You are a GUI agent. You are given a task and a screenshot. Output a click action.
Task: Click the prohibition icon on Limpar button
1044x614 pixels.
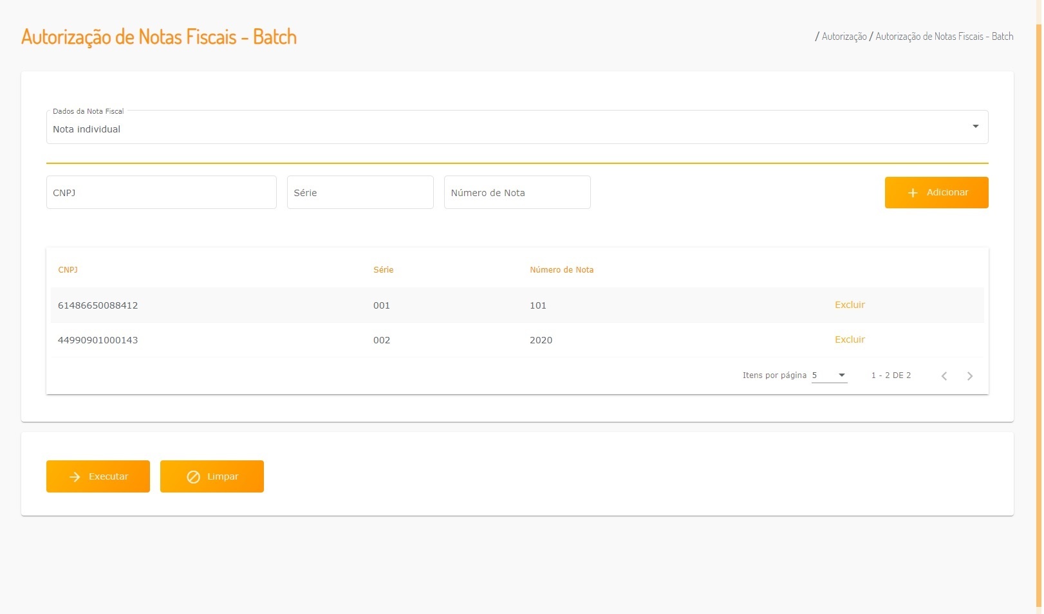193,476
